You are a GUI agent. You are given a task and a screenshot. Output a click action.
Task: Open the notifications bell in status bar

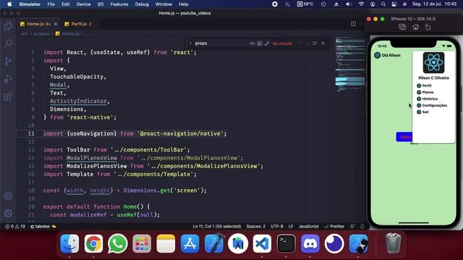click(362, 226)
